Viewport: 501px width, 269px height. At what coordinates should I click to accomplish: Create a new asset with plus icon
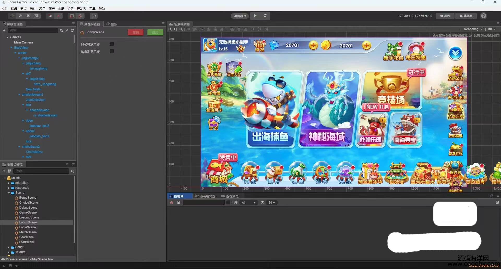point(4,171)
